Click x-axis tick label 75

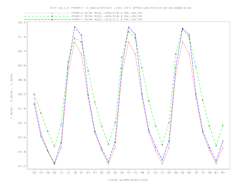click(x=203, y=173)
